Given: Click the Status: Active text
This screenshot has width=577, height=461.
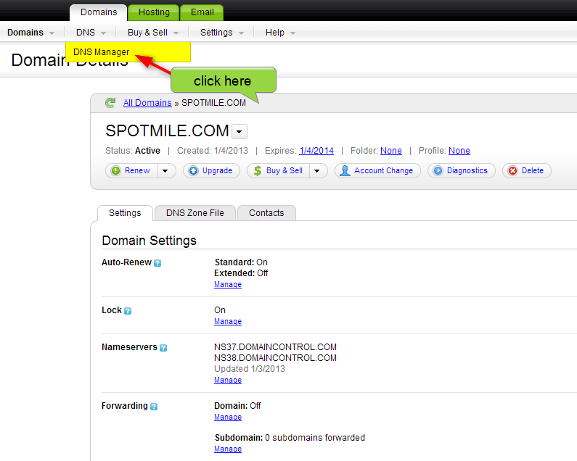Looking at the screenshot, I should (133, 151).
